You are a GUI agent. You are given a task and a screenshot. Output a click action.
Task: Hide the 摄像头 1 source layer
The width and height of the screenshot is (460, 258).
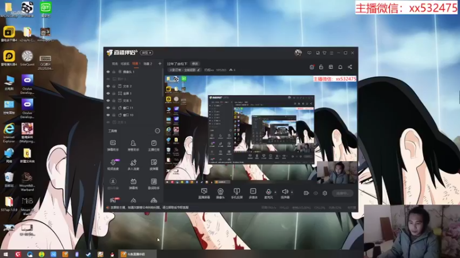[x=108, y=72]
